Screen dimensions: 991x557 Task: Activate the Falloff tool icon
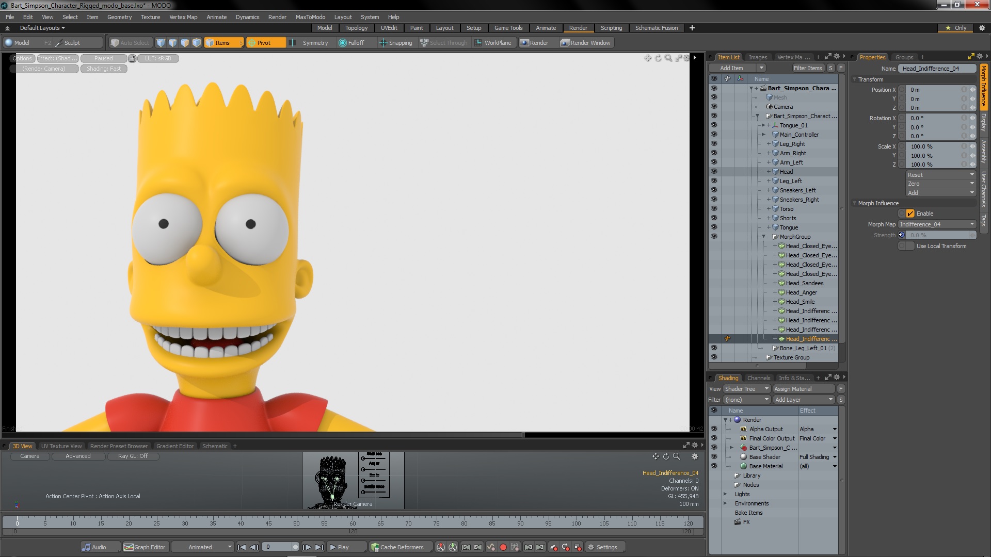(342, 43)
